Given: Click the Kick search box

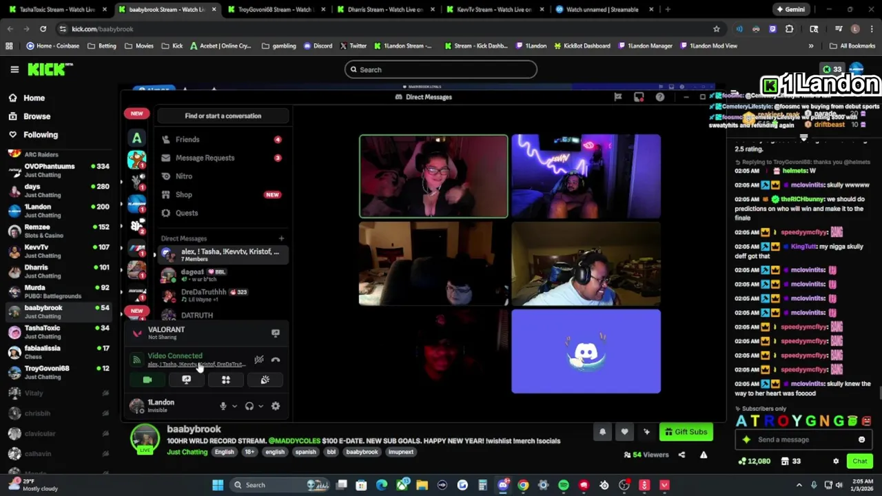Looking at the screenshot, I should (x=441, y=70).
